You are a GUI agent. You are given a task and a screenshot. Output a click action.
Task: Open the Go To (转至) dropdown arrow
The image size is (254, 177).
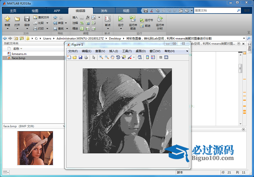[x=66, y=23]
